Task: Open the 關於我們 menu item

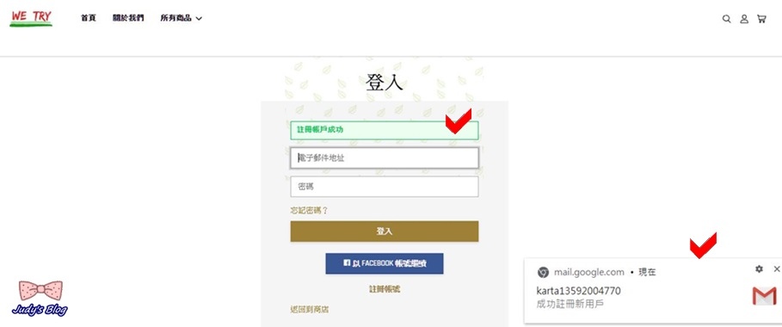Action: tap(128, 18)
